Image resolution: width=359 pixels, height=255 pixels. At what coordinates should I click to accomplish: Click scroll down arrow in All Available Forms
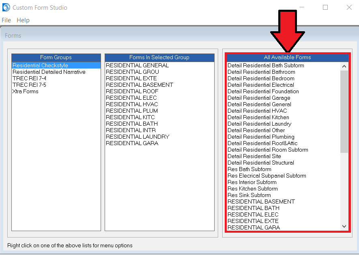[x=344, y=226]
